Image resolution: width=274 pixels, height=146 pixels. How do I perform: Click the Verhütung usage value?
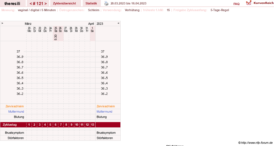coord(132,10)
